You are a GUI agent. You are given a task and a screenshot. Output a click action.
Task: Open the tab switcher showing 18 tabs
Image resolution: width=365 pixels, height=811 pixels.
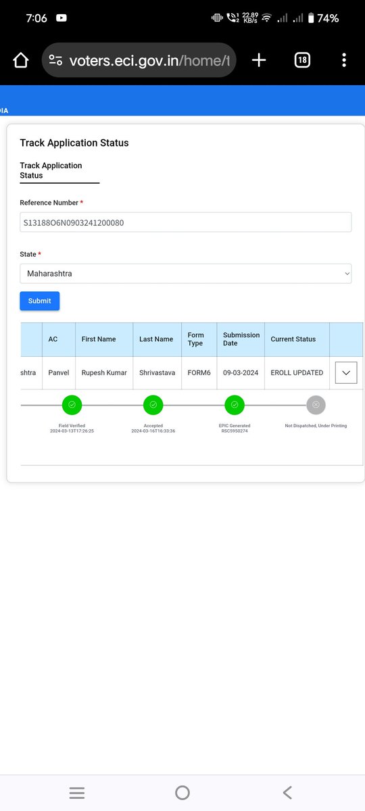[302, 60]
